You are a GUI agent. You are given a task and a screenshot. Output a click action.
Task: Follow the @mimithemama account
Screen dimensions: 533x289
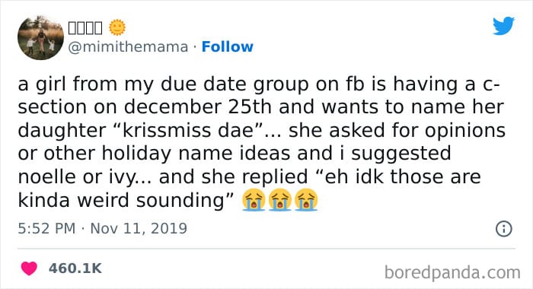tap(228, 47)
